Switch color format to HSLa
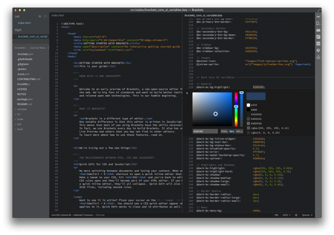Screen dimensions: 334x235 239,131
